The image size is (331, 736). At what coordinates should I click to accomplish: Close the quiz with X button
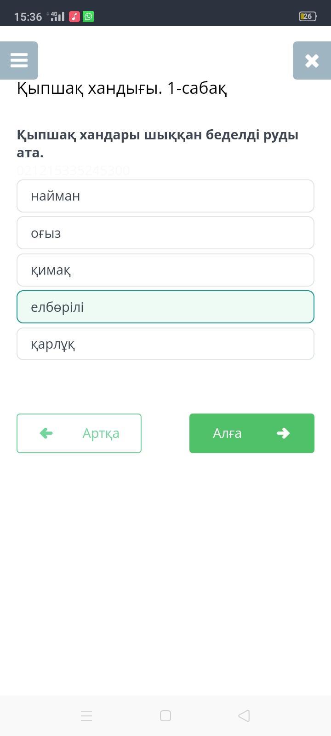point(312,60)
